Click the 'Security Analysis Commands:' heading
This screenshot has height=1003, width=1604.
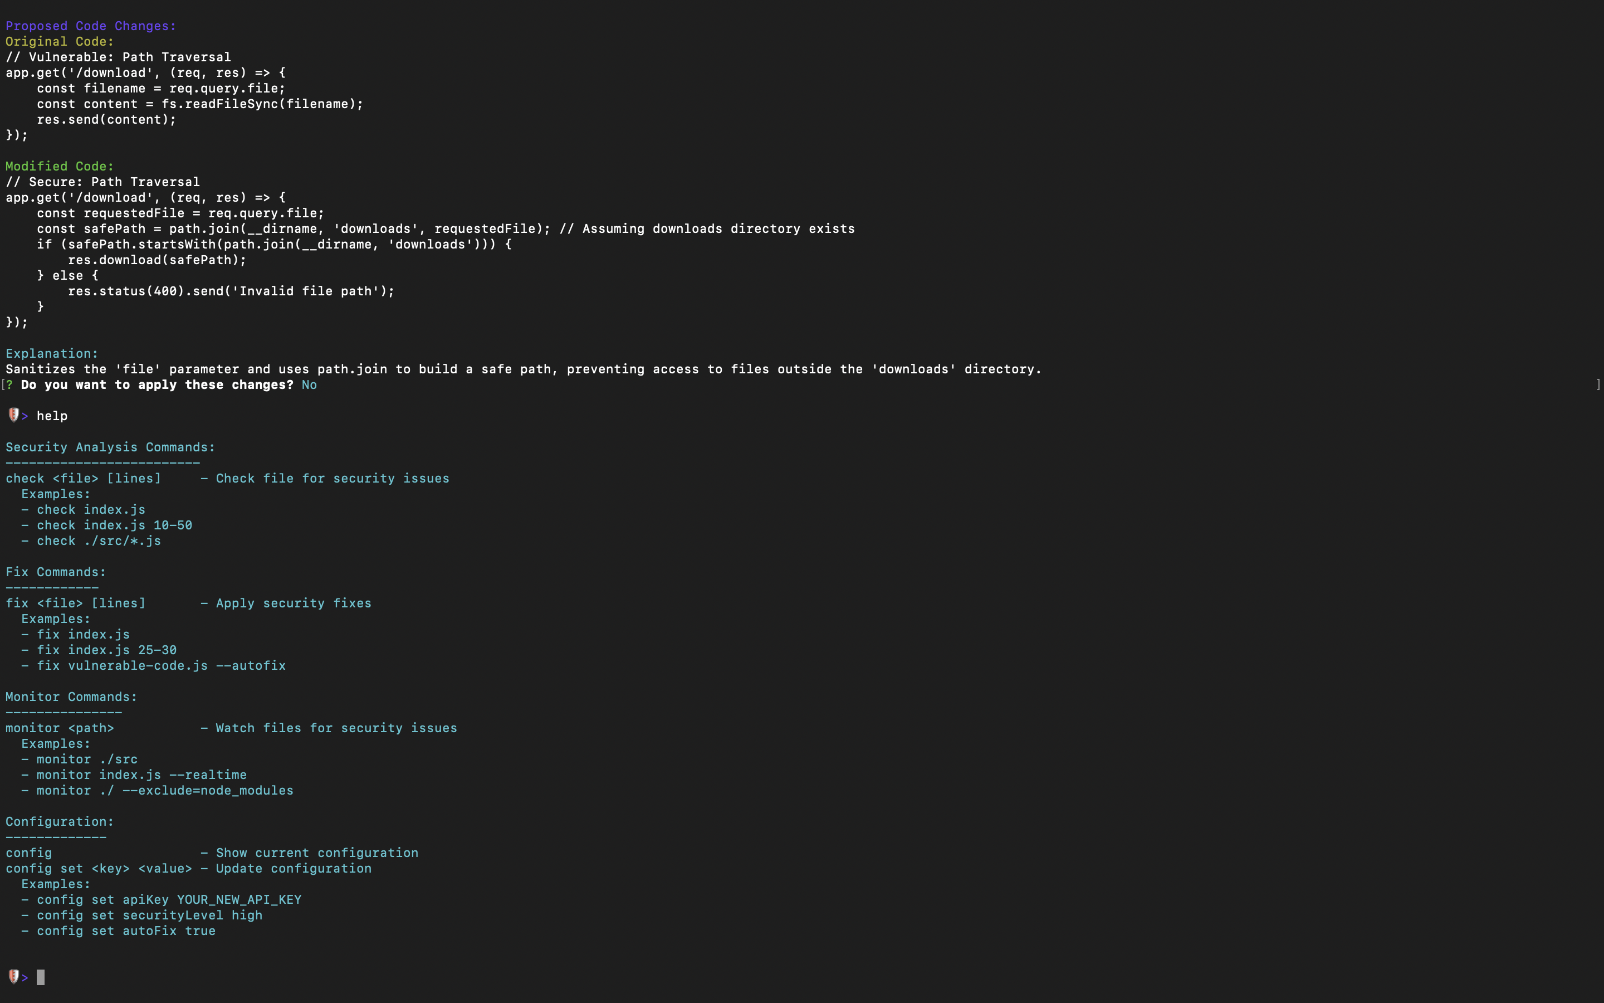pos(110,447)
